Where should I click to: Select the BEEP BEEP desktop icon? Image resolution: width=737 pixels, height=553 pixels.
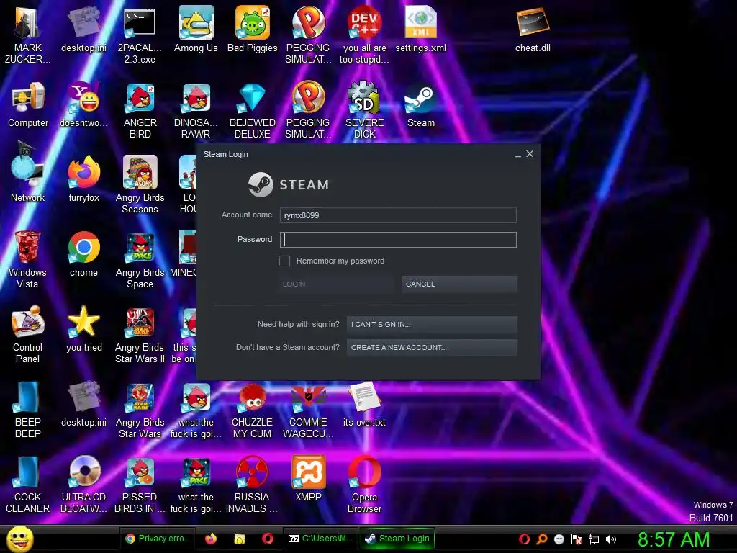pos(28,410)
